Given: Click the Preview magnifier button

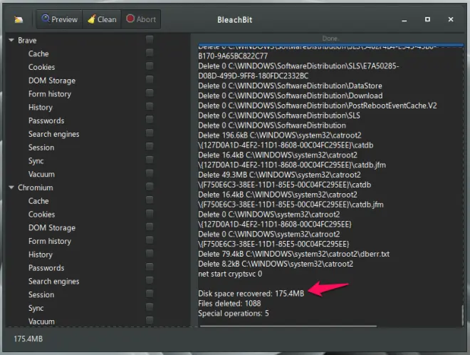Looking at the screenshot, I should [59, 19].
